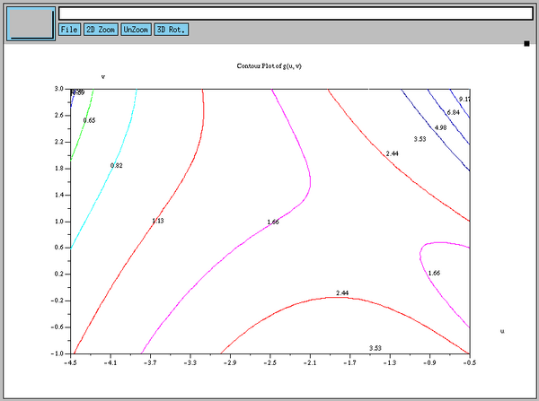Click the 'u' horizontal axis label
539x401 pixels.
(501, 331)
